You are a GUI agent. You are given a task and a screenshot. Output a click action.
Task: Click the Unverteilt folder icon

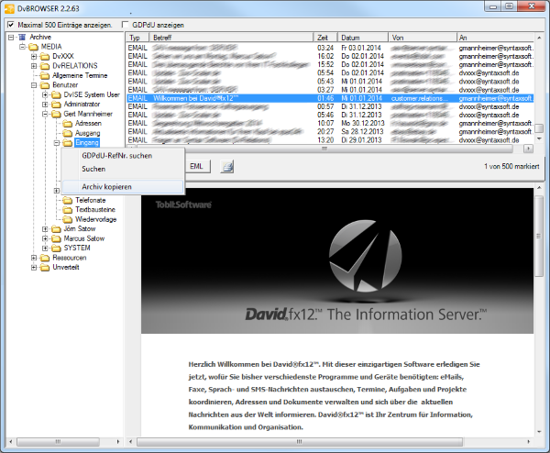[45, 268]
